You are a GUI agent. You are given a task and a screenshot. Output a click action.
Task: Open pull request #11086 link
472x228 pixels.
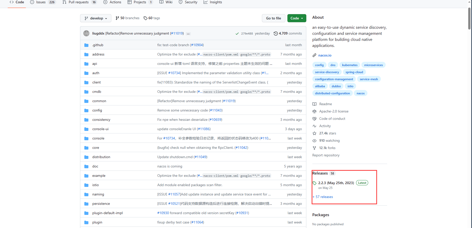pos(204,129)
